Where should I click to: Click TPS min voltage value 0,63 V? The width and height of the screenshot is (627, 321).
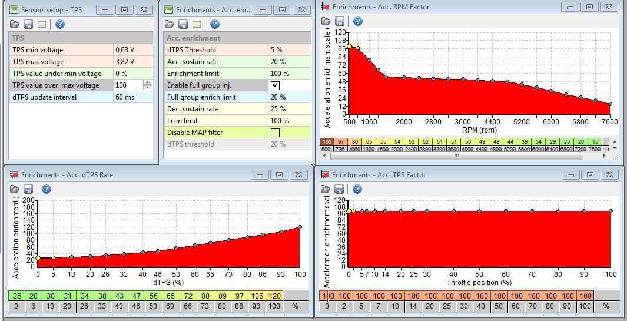point(134,50)
